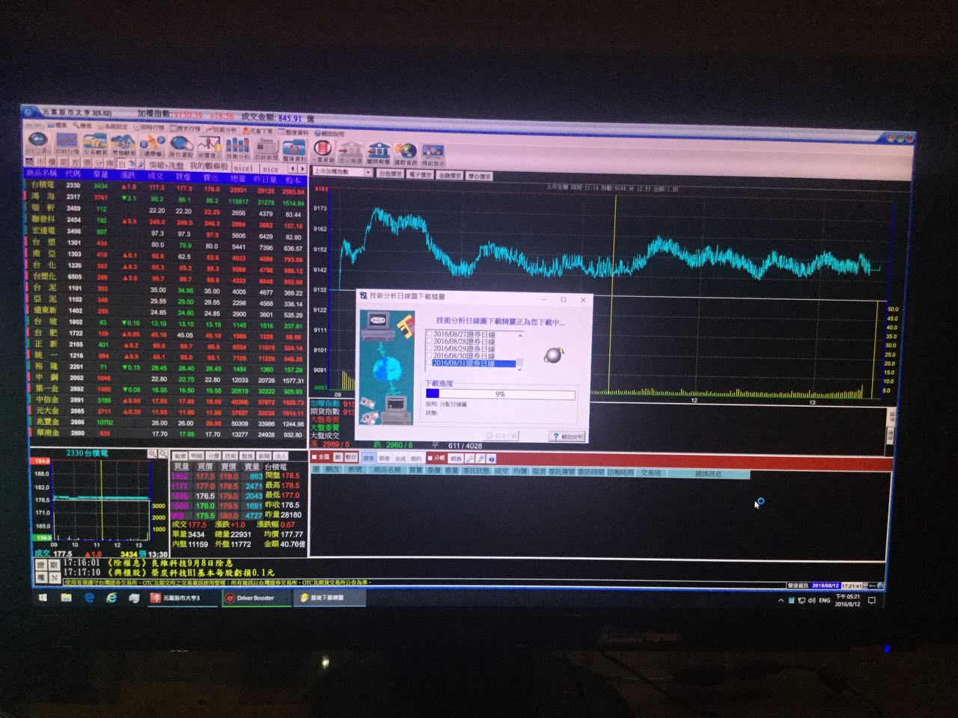Viewport: 958px width, 718px height.
Task: Check the 2016/08/28 證券日線 checkbox
Action: 430,341
